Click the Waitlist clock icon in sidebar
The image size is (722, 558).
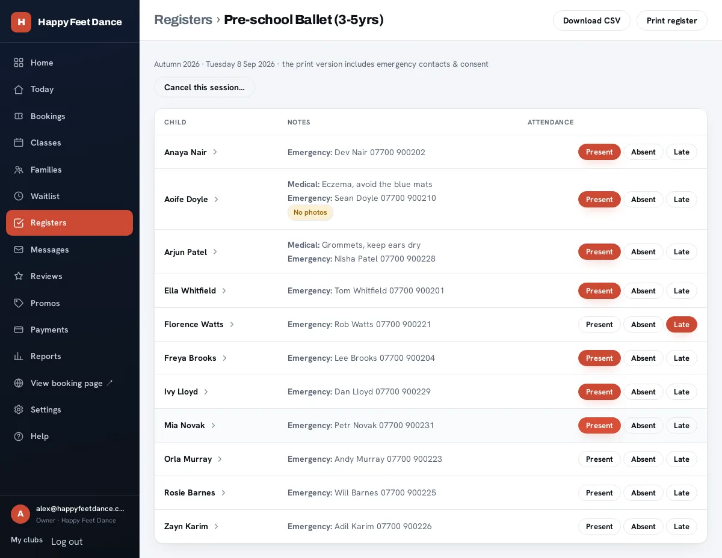(x=19, y=196)
